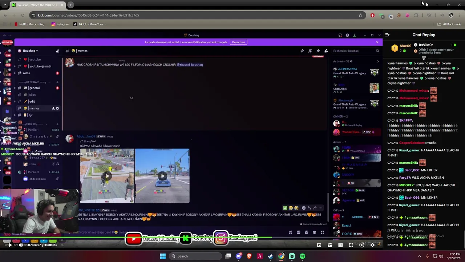Open the Boushaq server name dropdown
The width and height of the screenshot is (465, 262).
pyautogui.click(x=31, y=51)
